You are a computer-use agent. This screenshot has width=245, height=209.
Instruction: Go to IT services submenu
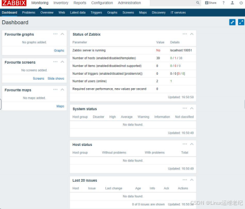point(178,13)
